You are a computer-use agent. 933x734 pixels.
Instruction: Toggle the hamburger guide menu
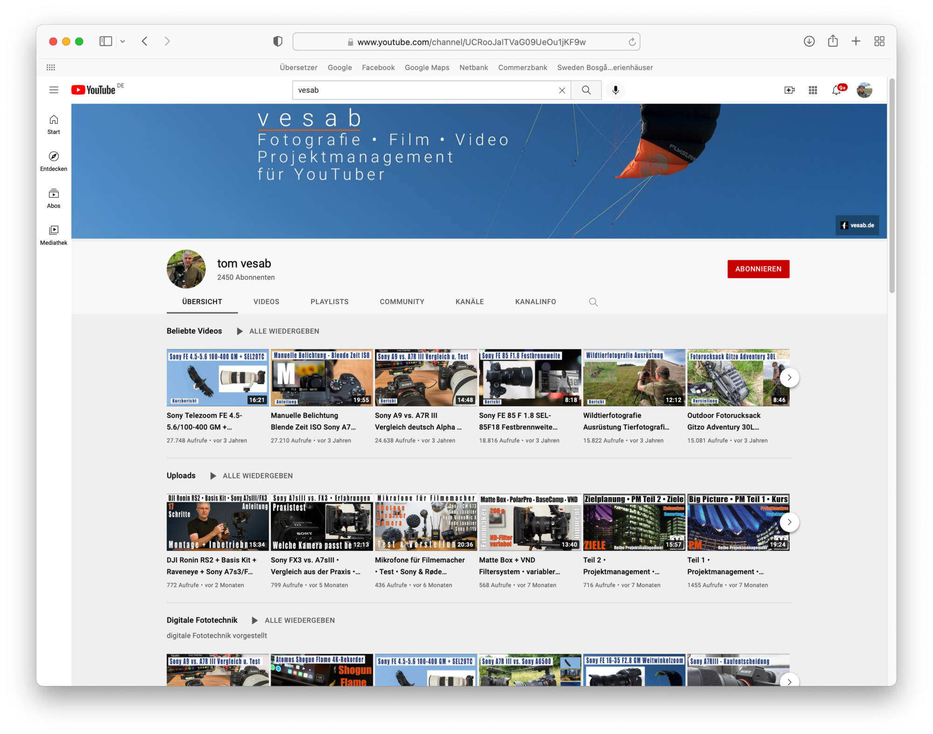[x=54, y=90]
